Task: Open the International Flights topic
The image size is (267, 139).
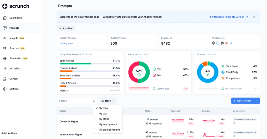Action: pos(71,134)
